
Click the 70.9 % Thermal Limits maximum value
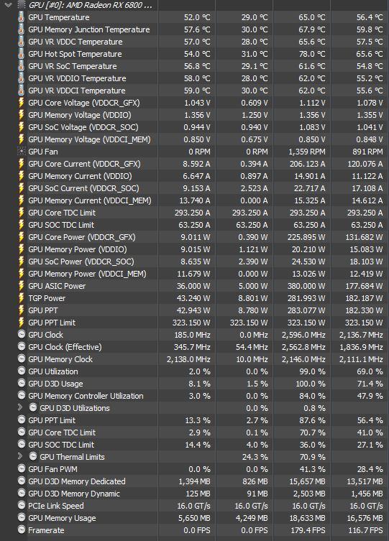(314, 457)
